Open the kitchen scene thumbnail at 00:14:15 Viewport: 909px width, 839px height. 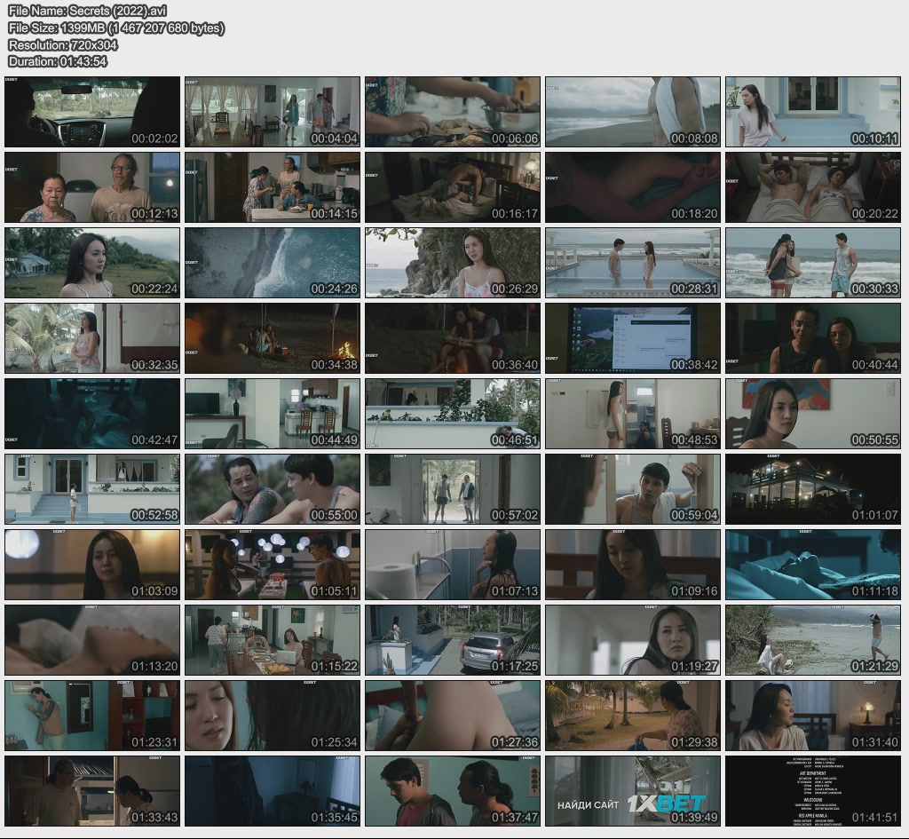click(273, 187)
